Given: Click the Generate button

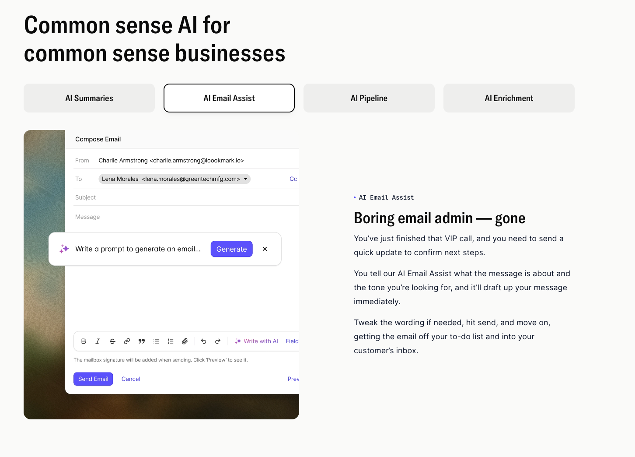Looking at the screenshot, I should pos(231,249).
